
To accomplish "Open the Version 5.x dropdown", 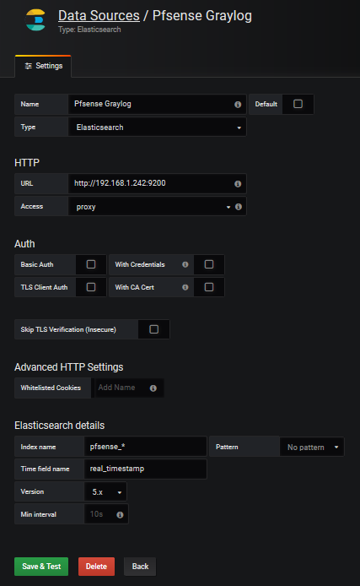I will pyautogui.click(x=105, y=492).
